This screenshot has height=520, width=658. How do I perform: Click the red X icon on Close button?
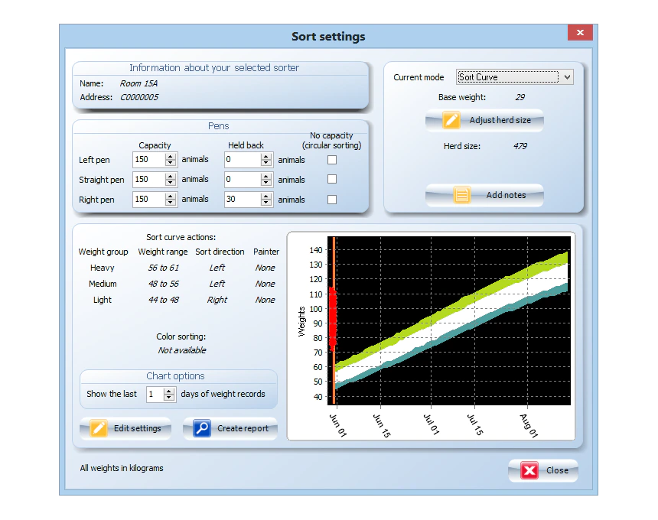529,470
